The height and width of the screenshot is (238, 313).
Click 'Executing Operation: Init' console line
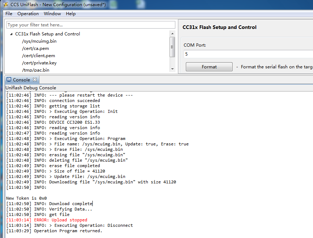tap(62, 111)
